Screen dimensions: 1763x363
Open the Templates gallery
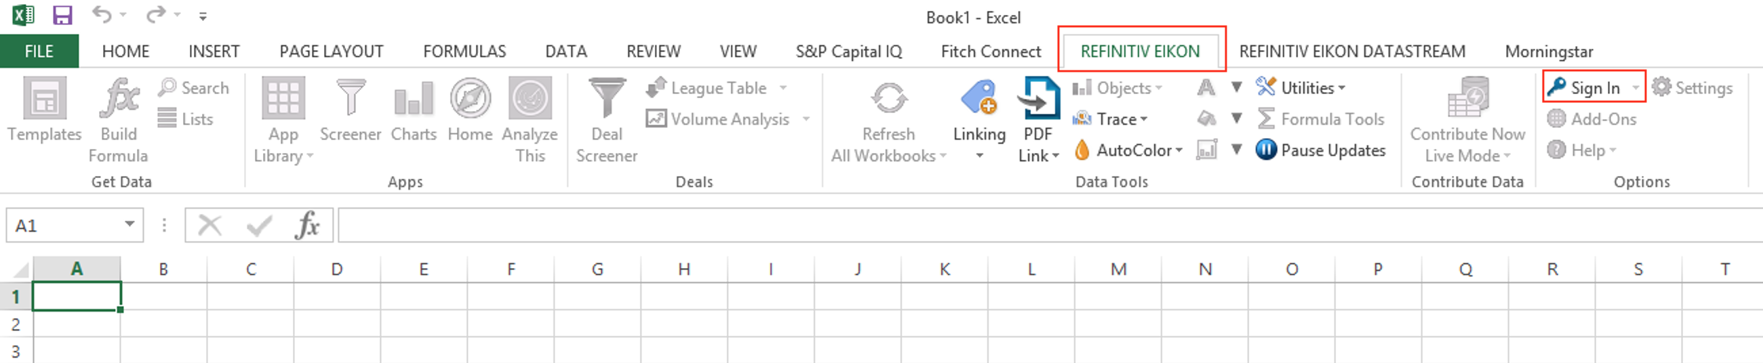click(x=45, y=110)
